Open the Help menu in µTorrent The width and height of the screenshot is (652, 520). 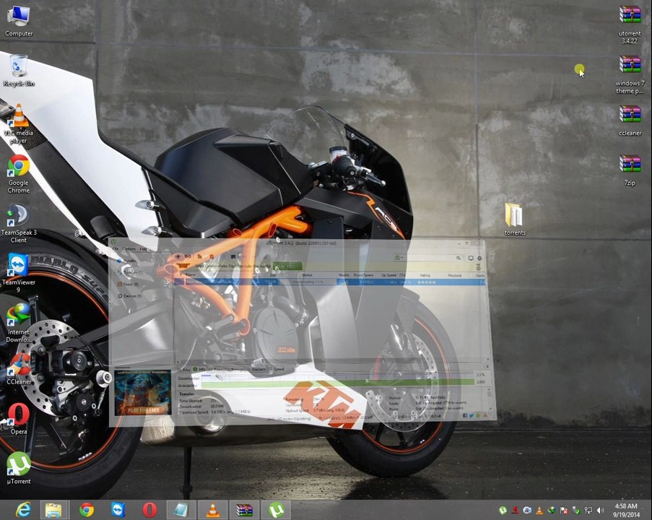(143, 248)
